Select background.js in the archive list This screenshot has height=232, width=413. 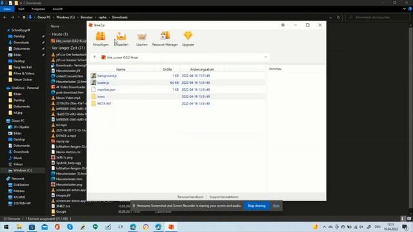pos(107,76)
